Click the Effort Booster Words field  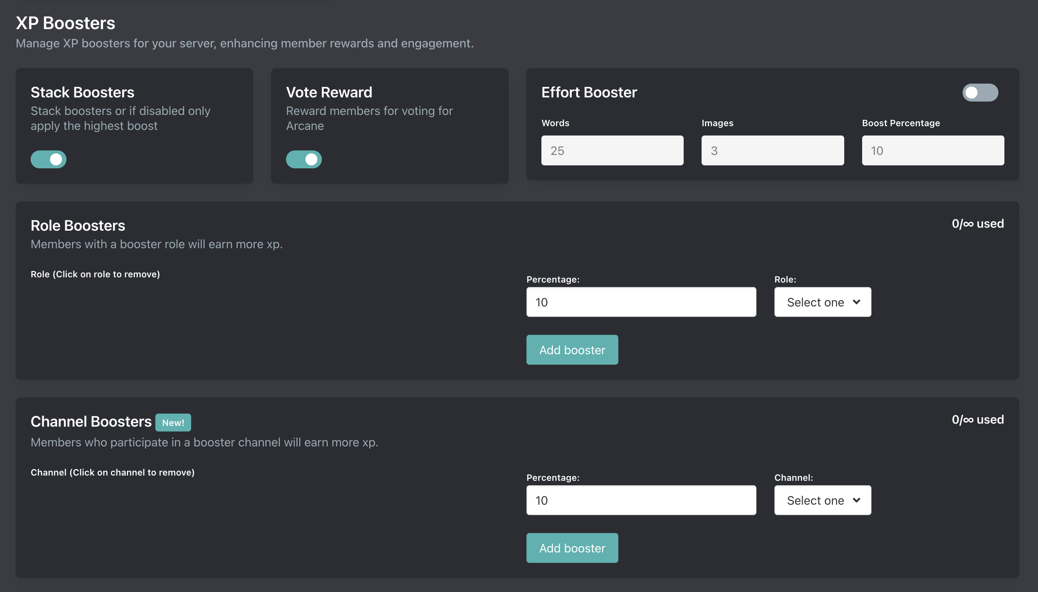pos(612,150)
